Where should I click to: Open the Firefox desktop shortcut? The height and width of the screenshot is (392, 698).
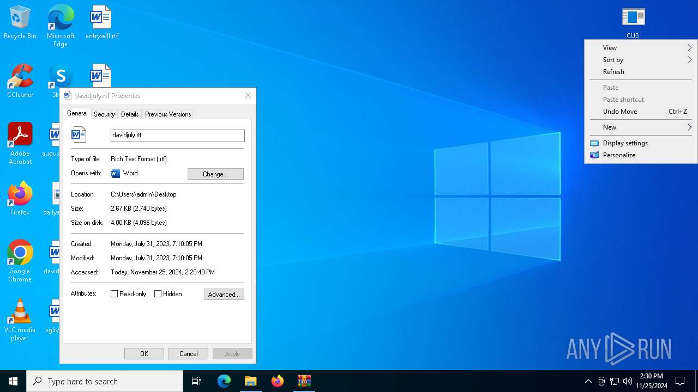[20, 199]
